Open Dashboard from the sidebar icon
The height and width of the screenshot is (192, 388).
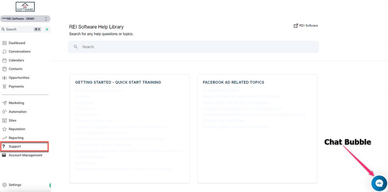tap(5, 43)
